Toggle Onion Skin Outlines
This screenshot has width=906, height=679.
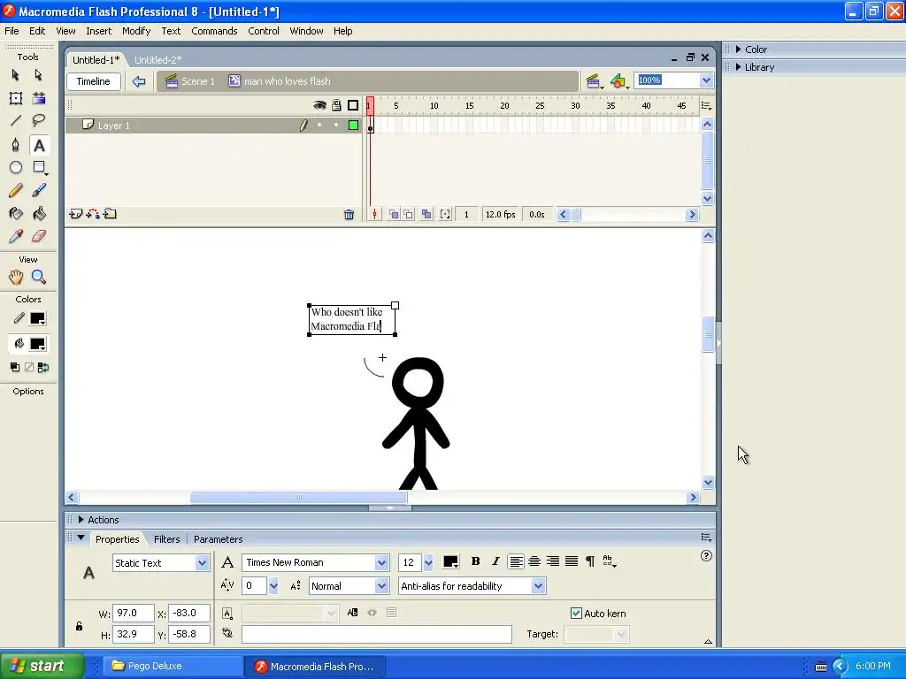tap(409, 214)
